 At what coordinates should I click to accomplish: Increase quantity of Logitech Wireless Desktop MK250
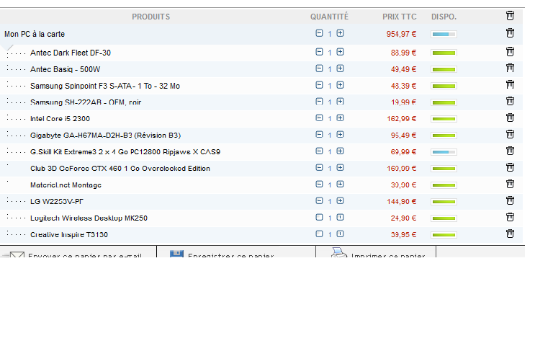(340, 217)
